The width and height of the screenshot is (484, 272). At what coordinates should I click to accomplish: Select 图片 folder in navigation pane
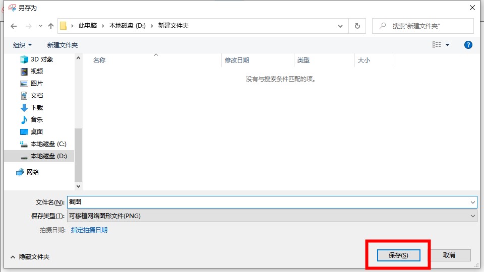(37, 83)
